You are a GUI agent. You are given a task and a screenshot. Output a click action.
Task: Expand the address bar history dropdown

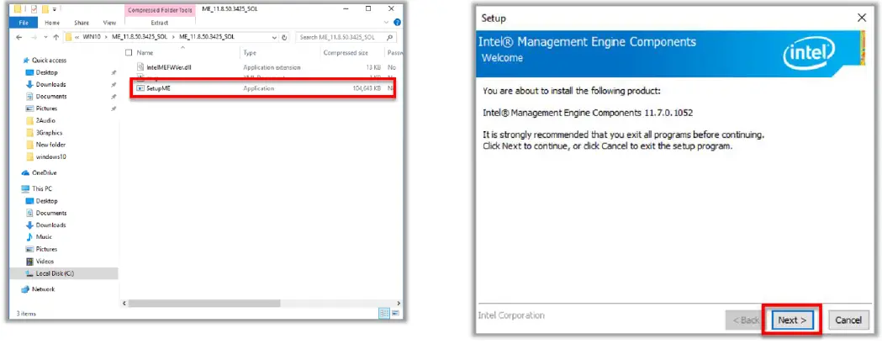[275, 37]
